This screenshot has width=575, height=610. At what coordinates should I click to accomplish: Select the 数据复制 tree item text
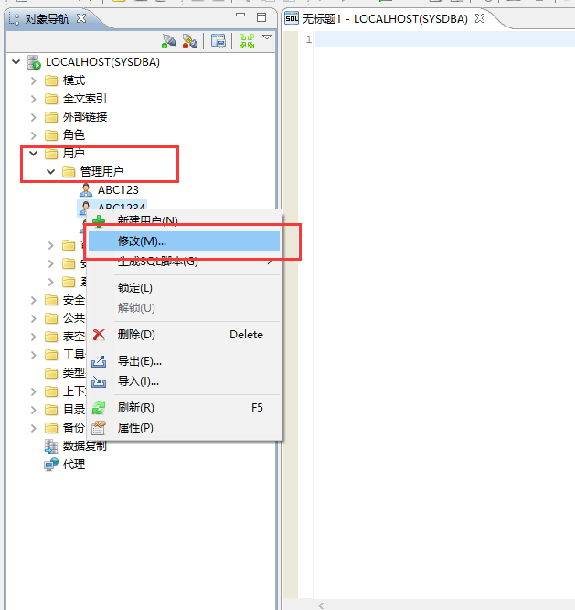pos(85,446)
